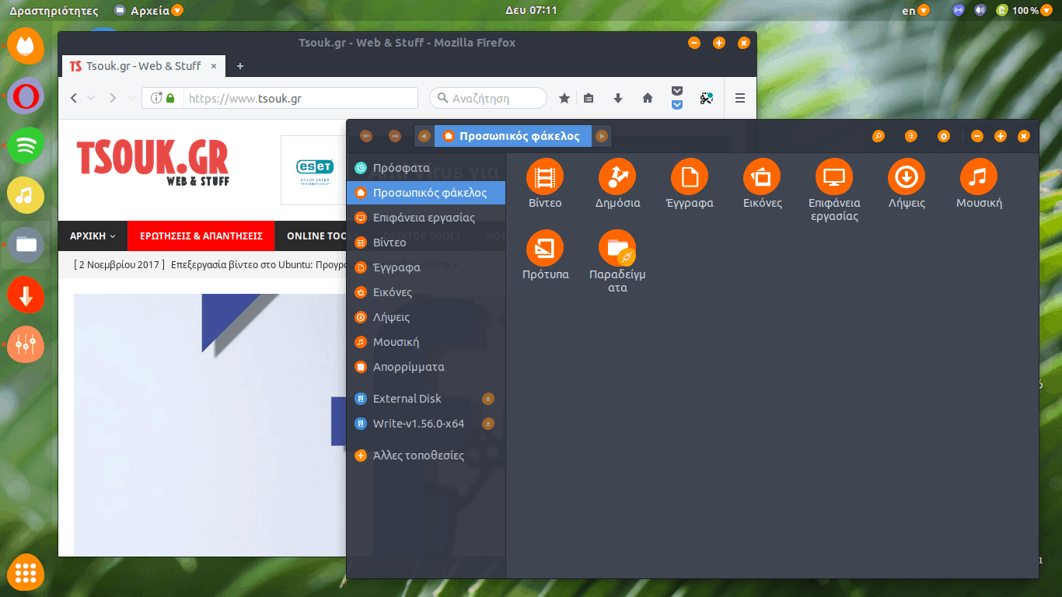Viewport: 1062px width, 597px height.
Task: Open the Αρχεία app menu in the top bar
Action: tap(148, 11)
